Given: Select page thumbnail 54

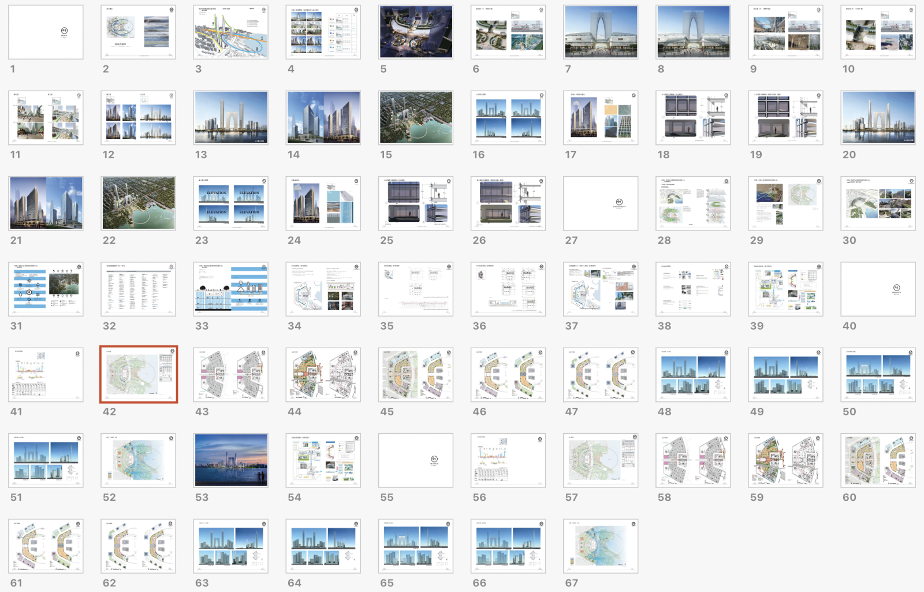Looking at the screenshot, I should coord(323,460).
